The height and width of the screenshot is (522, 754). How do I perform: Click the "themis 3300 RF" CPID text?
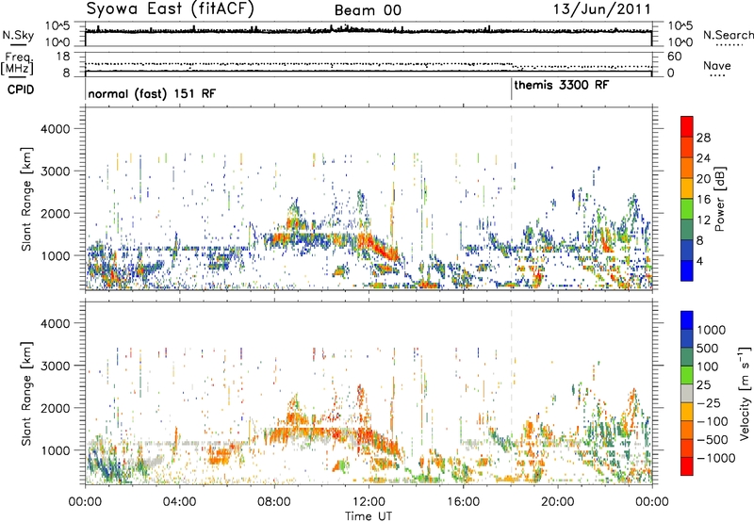click(561, 86)
